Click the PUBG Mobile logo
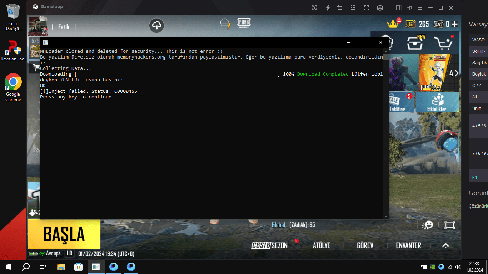Image resolution: width=488 pixels, height=274 pixels. tap(244, 23)
